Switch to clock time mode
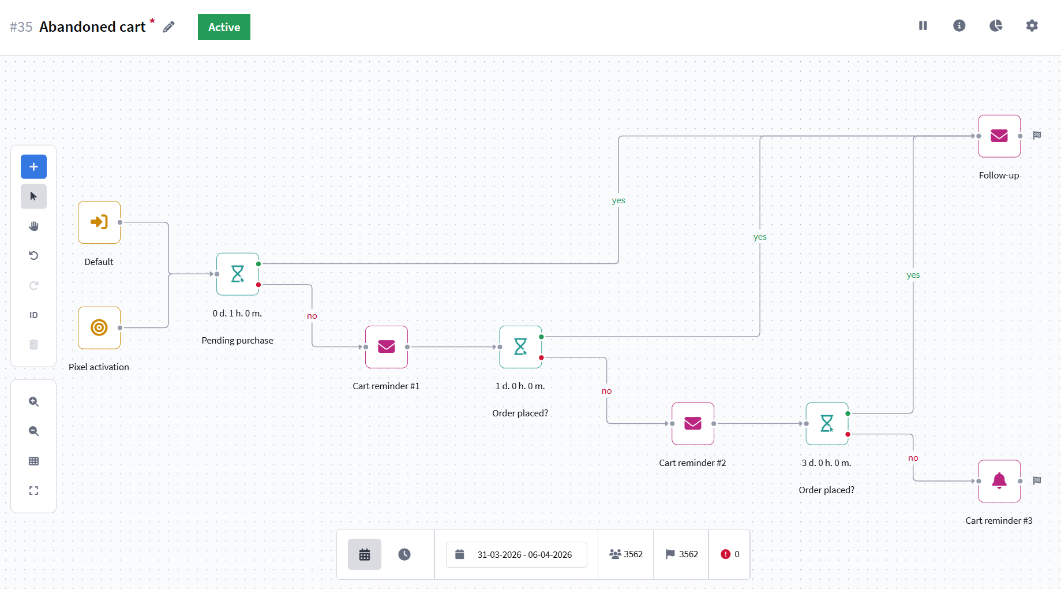This screenshot has width=1061, height=589. (x=404, y=554)
